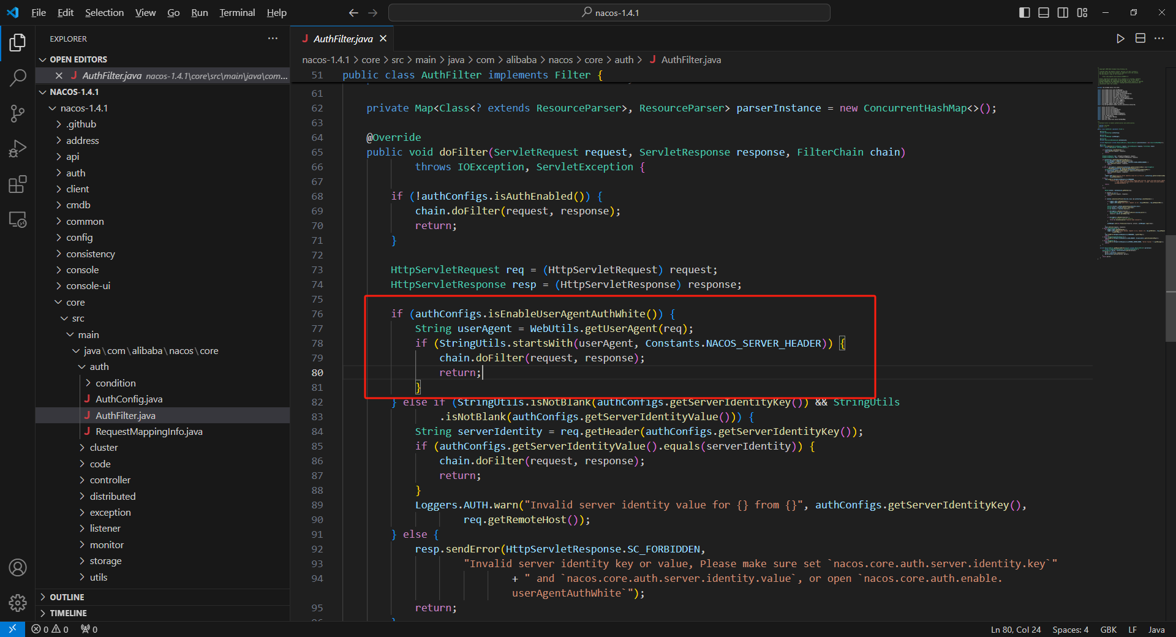Open the Selection menu

(104, 13)
